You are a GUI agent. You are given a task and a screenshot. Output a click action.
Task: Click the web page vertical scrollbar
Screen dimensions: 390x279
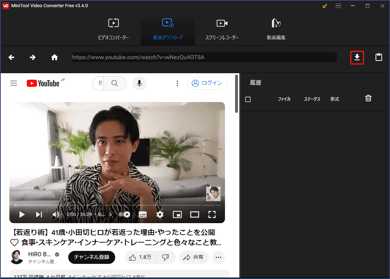tap(236, 93)
